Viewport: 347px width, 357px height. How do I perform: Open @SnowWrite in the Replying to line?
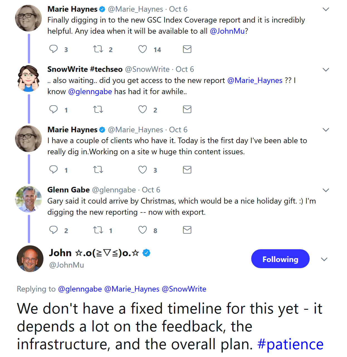(184, 289)
